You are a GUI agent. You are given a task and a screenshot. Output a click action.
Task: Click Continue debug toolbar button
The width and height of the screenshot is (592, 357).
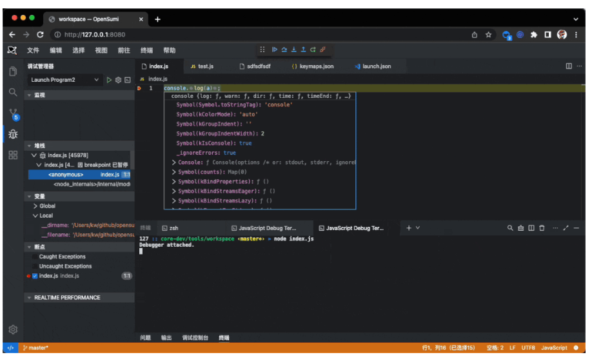(x=275, y=50)
